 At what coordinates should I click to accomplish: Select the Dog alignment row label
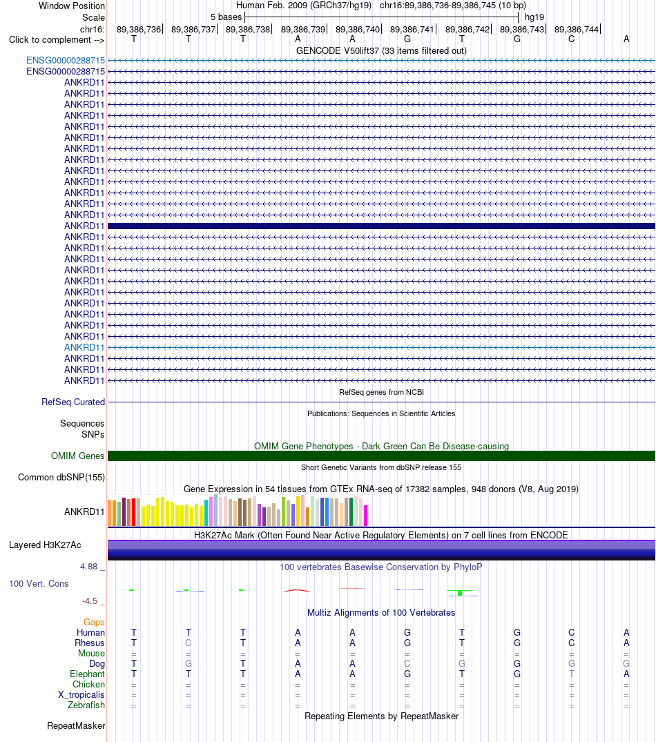point(97,663)
